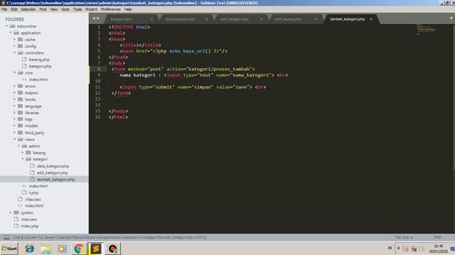Close the data_kategori.php tab
The width and height of the screenshot is (455, 255).
[x=206, y=19]
